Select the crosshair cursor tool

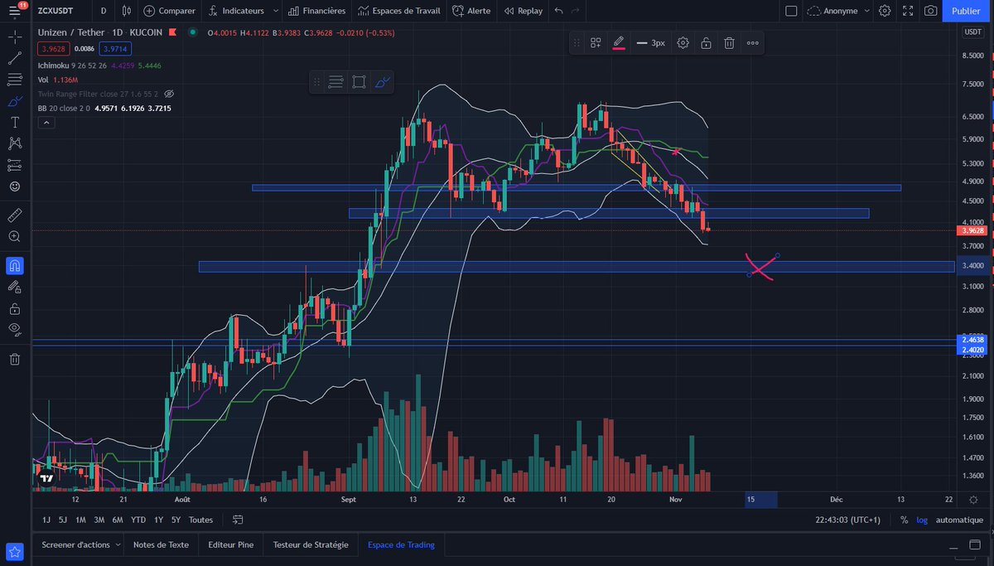[15, 37]
